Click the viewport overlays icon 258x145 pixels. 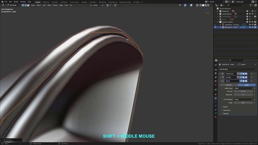pos(191,5)
